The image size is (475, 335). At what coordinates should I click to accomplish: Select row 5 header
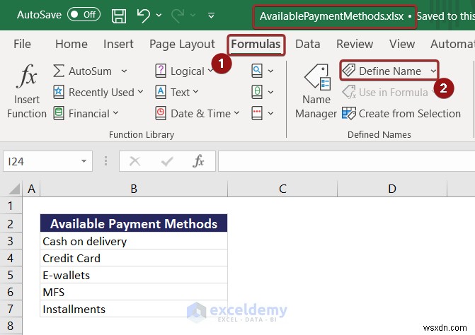coord(11,275)
